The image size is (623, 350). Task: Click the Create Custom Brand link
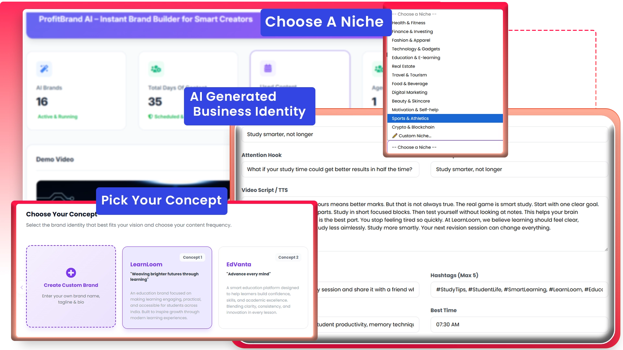(71, 285)
